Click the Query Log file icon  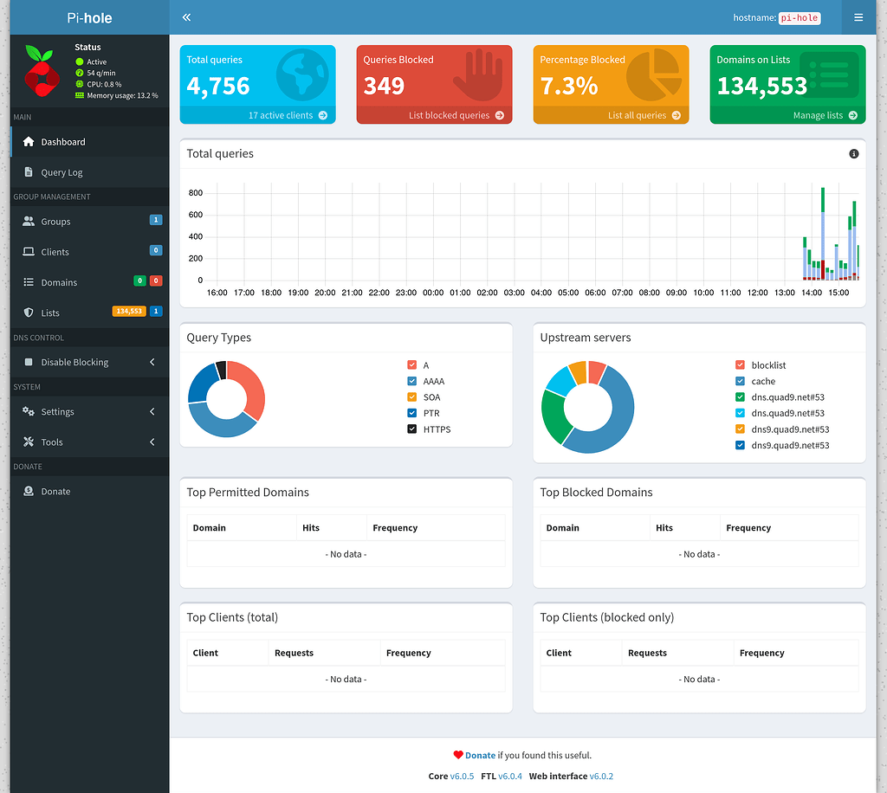29,172
